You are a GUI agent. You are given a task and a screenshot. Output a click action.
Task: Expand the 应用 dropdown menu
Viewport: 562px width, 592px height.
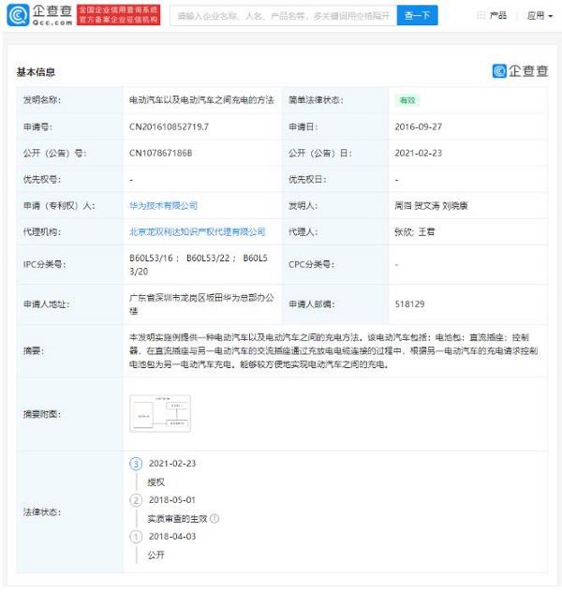pyautogui.click(x=539, y=16)
